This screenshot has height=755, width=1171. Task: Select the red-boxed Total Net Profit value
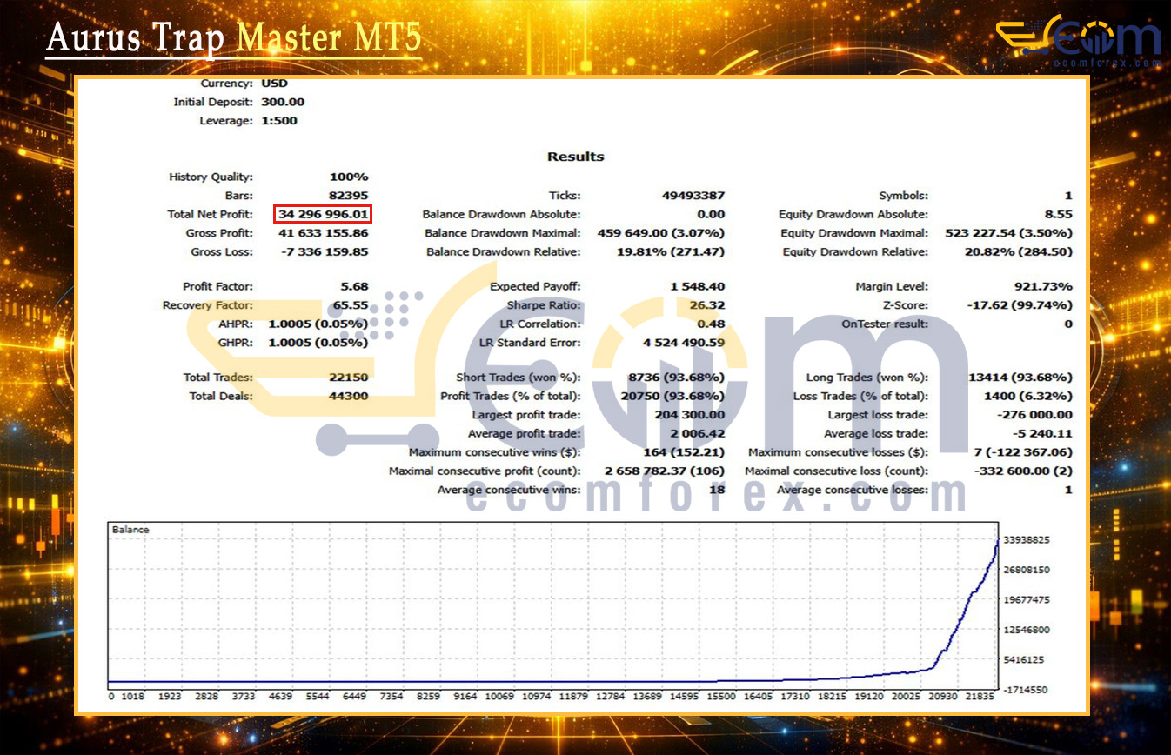pos(324,214)
